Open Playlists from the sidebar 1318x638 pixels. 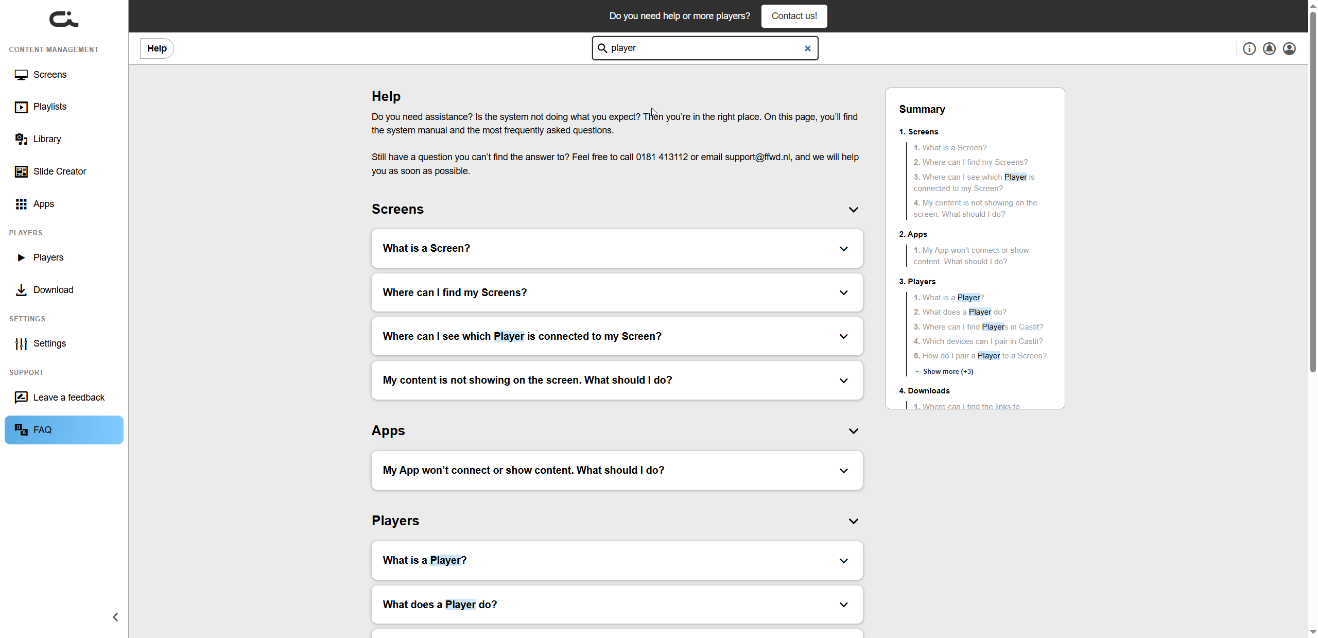pyautogui.click(x=50, y=107)
